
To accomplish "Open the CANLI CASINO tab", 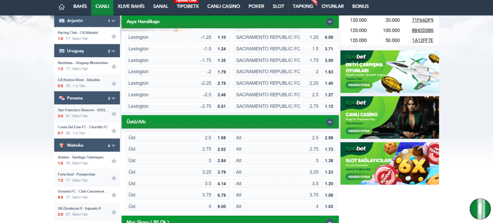I will point(225,7).
